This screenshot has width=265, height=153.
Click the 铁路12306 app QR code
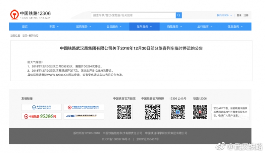200,112
